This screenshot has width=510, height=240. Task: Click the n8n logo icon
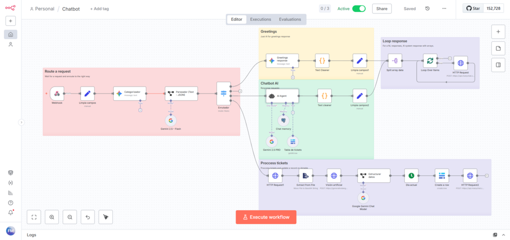click(10, 8)
